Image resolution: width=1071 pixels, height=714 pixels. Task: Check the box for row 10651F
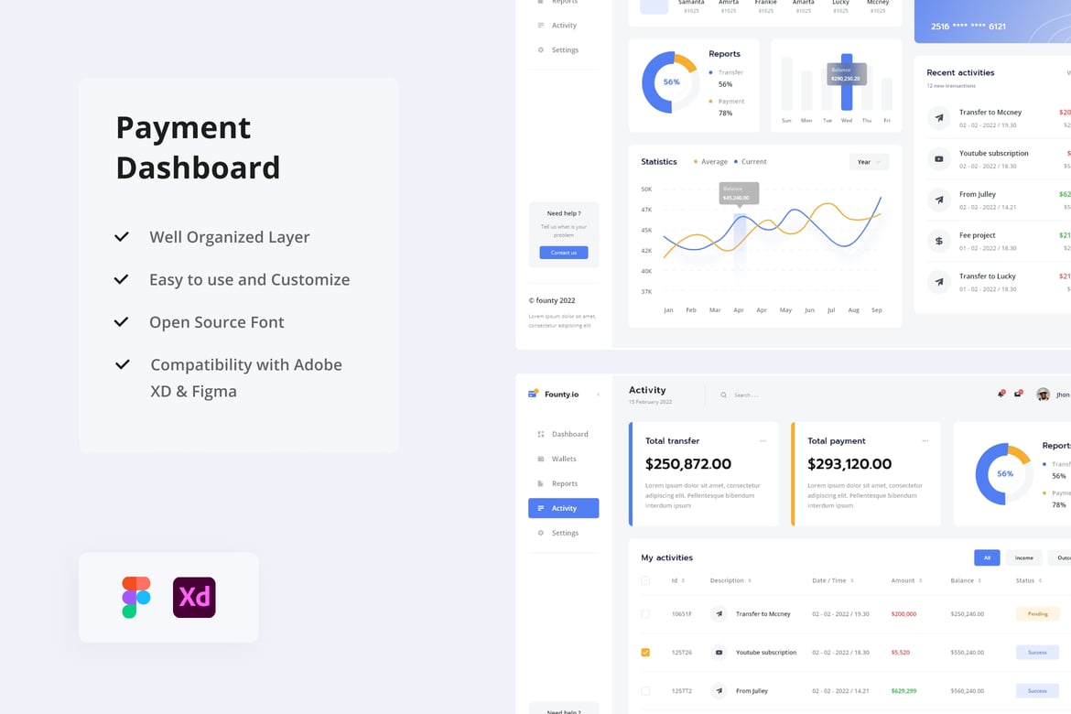pos(645,613)
